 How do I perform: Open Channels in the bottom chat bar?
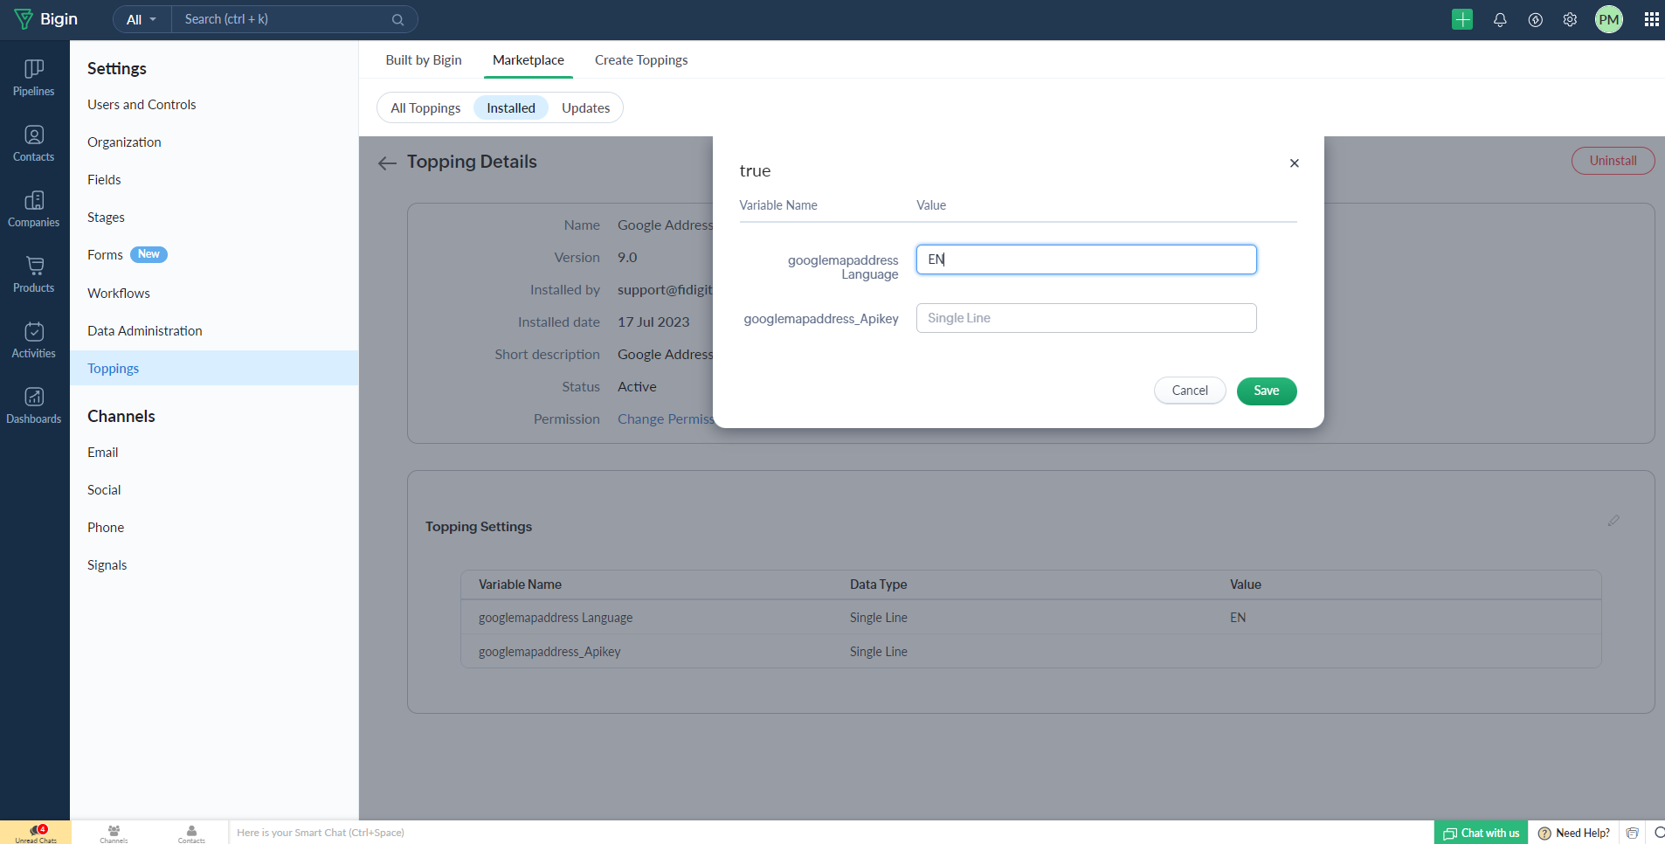pyautogui.click(x=114, y=833)
